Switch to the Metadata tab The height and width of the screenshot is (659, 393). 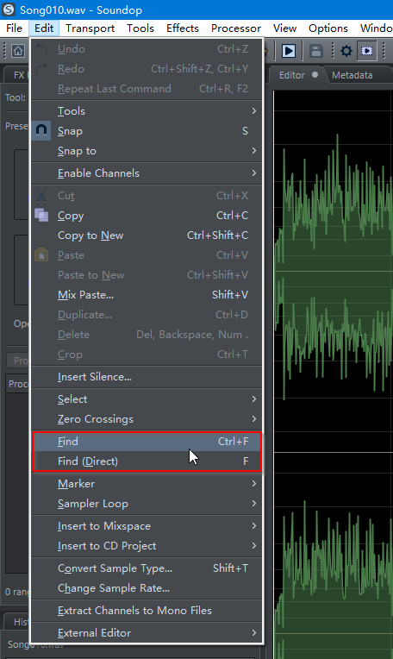point(352,75)
